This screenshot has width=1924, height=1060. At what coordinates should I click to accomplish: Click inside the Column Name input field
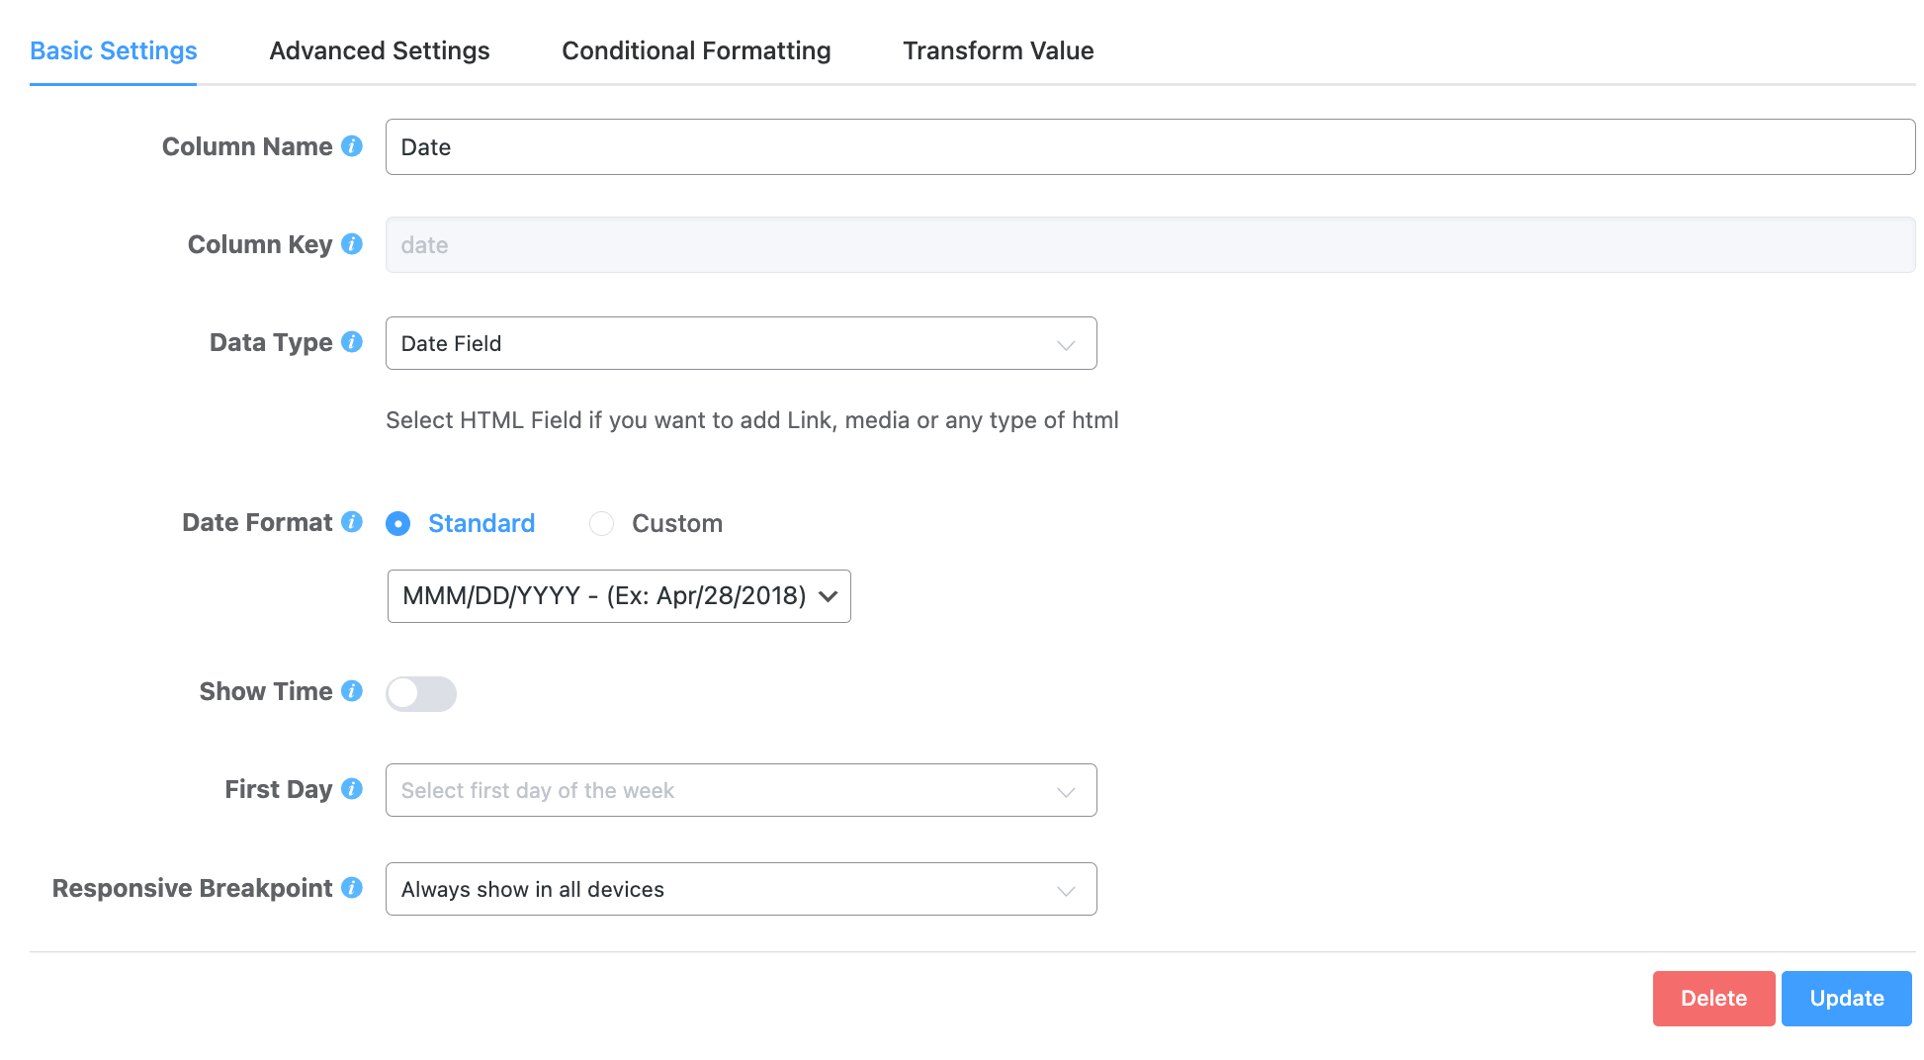pos(890,146)
